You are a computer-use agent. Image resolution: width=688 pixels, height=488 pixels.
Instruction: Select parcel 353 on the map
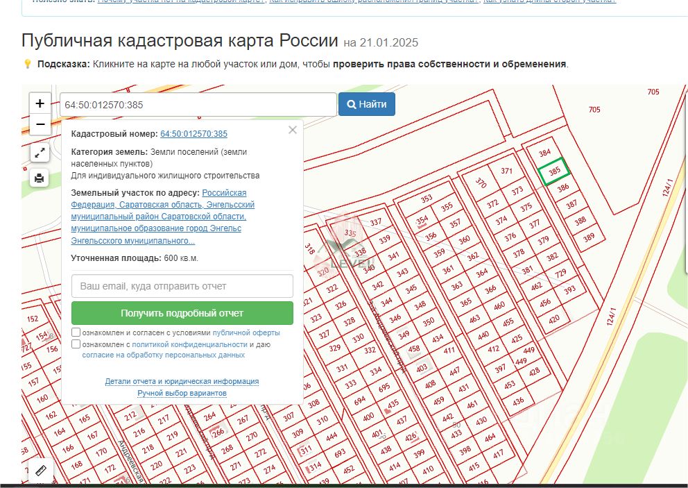coord(427,199)
